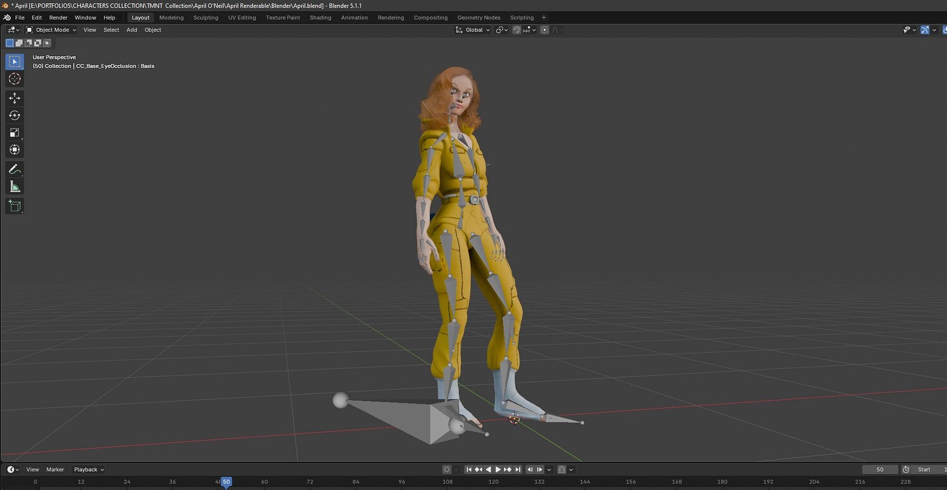Pick the Add Cube tool
This screenshot has width=947, height=490.
[15, 206]
